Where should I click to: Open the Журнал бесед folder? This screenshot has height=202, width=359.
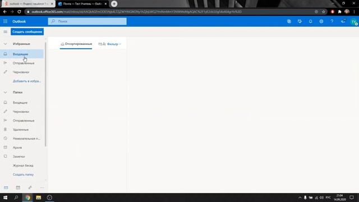click(22, 166)
